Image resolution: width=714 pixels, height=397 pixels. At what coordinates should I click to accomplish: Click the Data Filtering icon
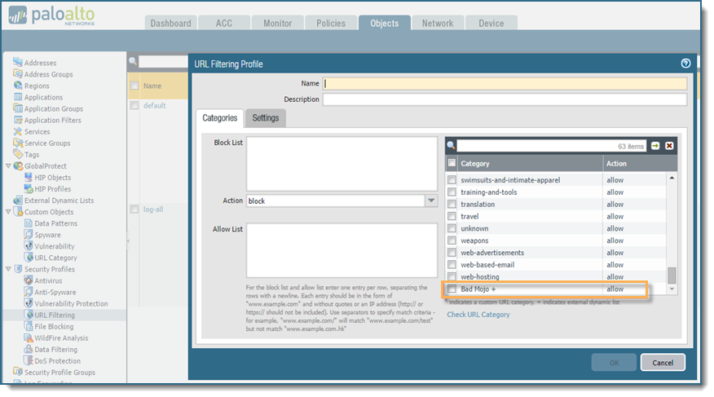coord(29,349)
